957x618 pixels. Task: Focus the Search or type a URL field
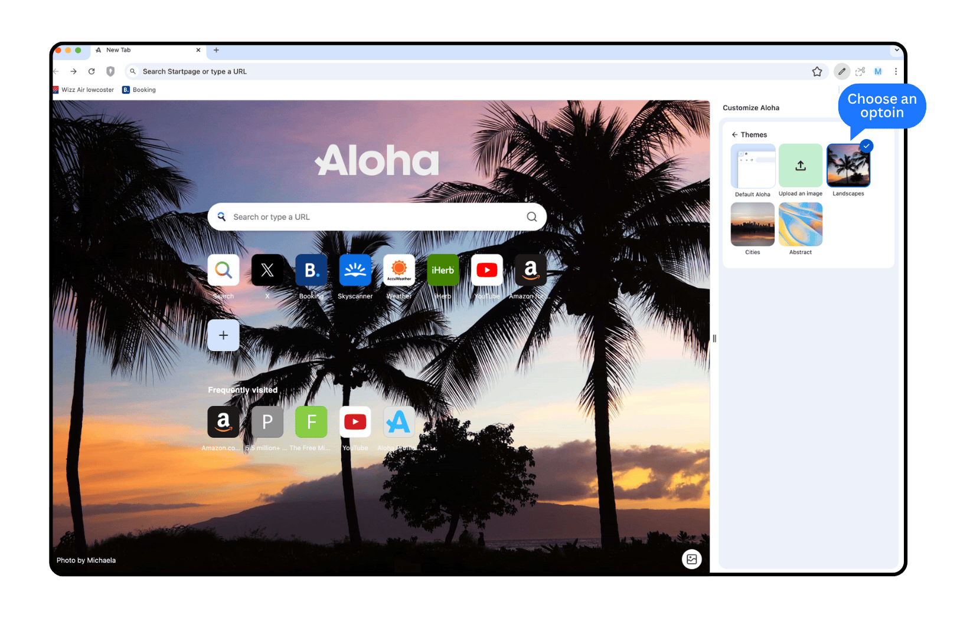coord(377,216)
